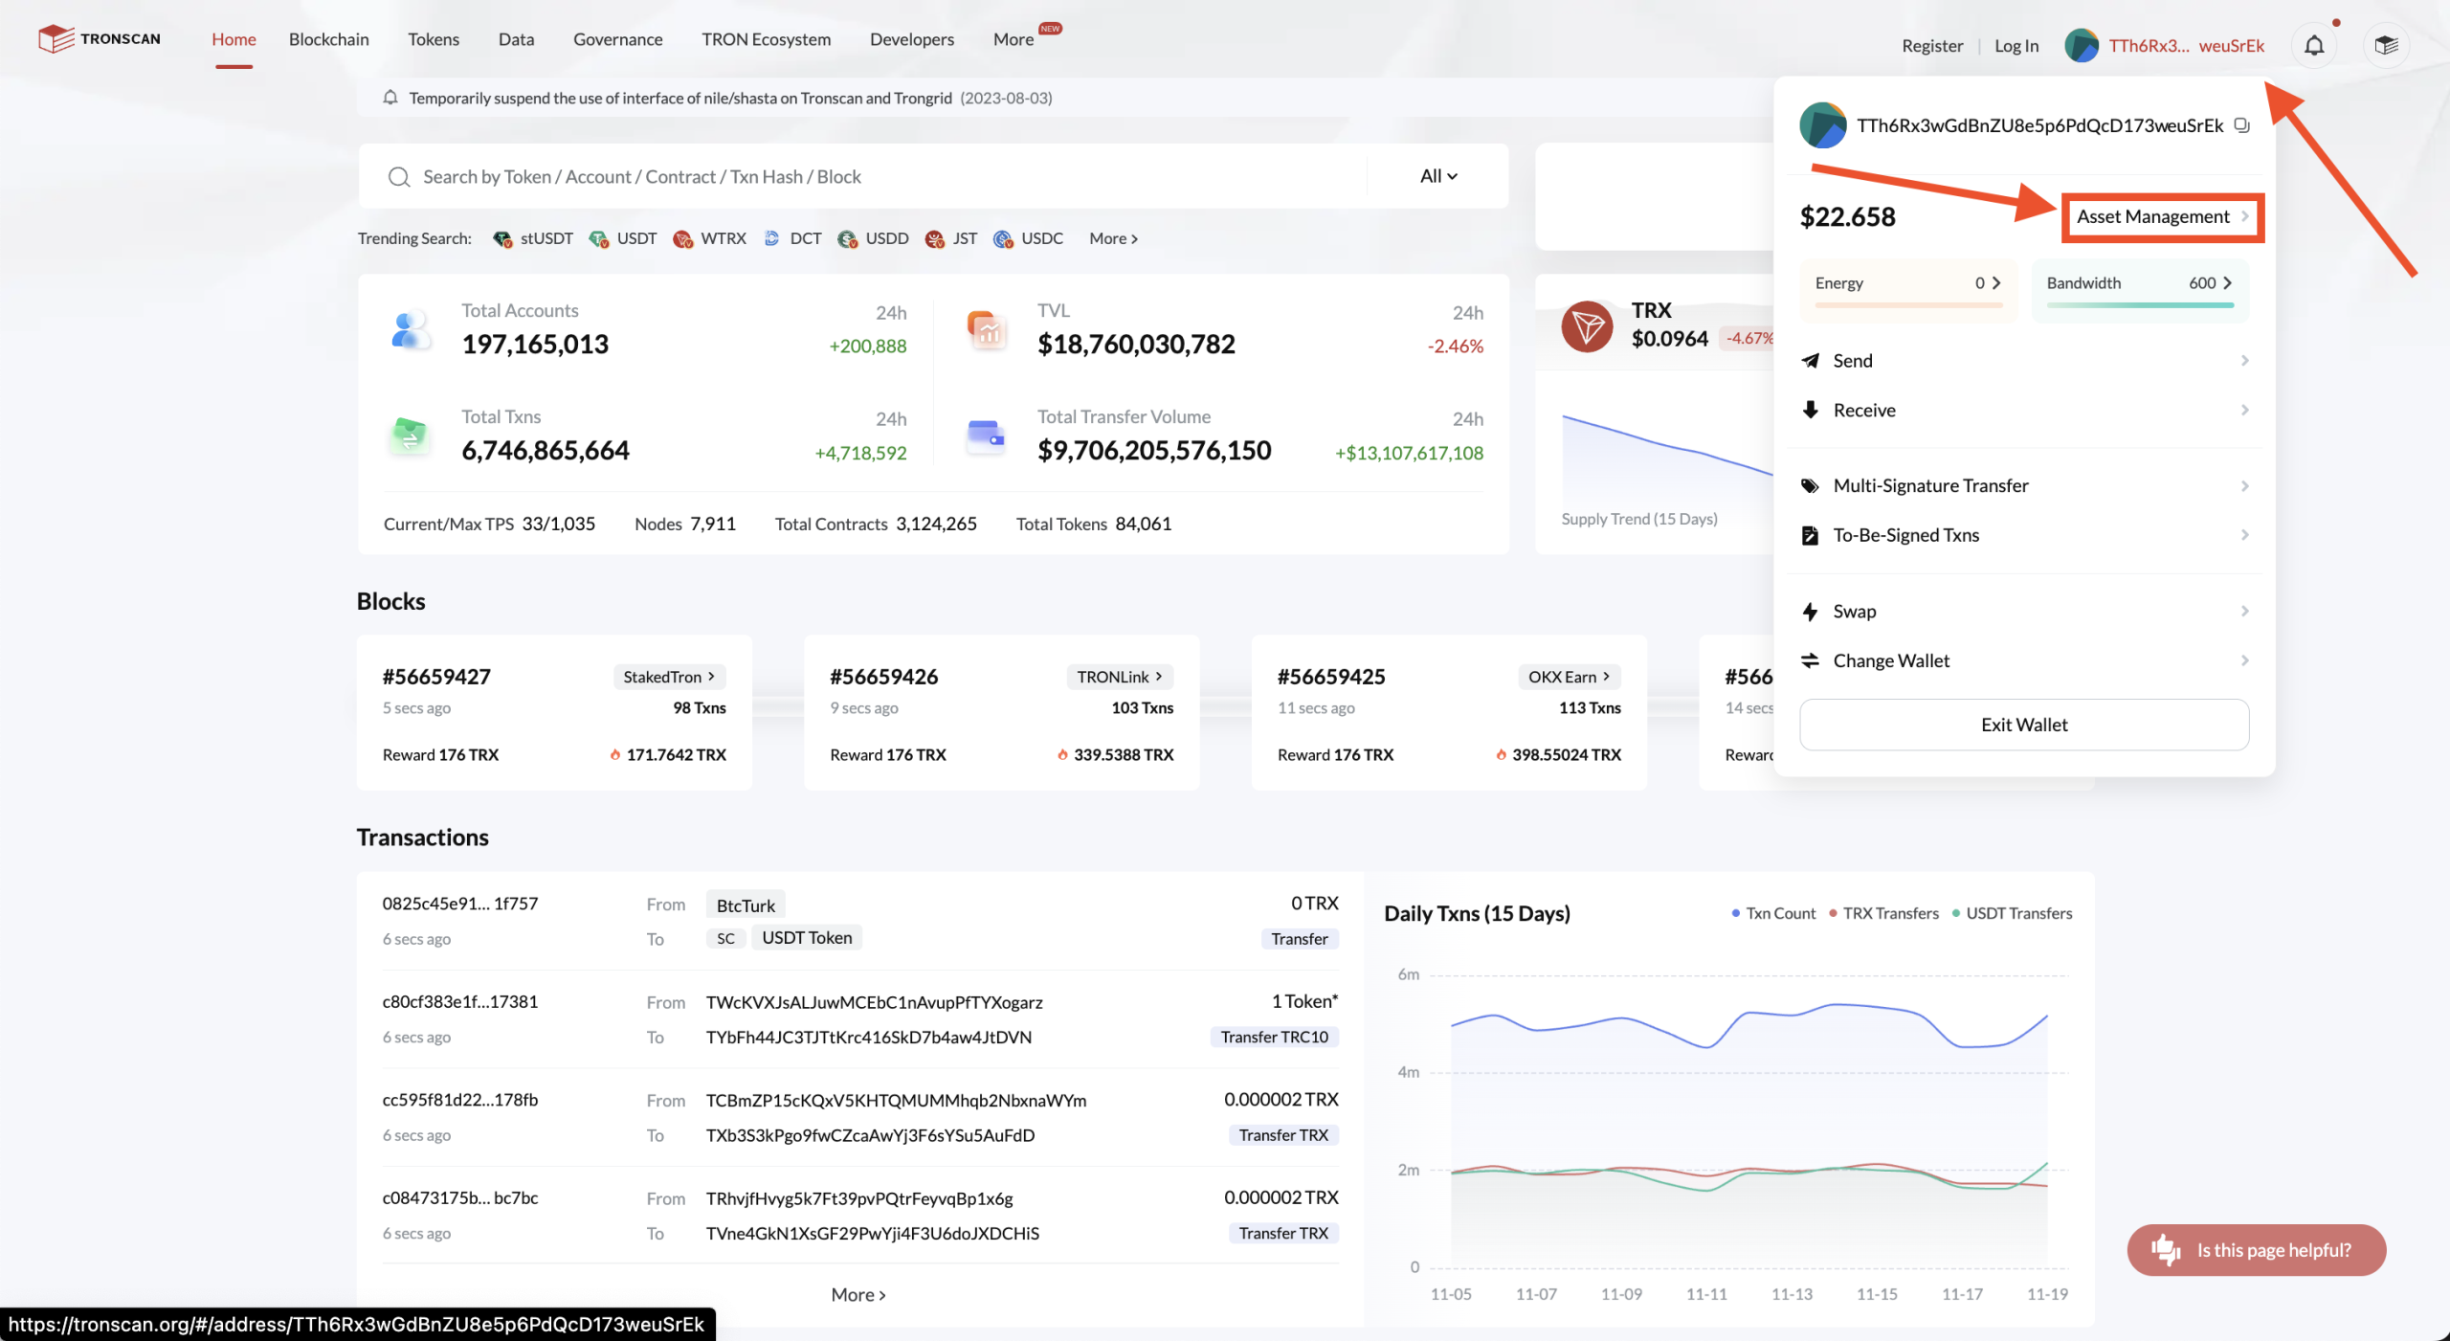Click the Bandwidth usage progress bar
2450x1341 pixels.
[x=2139, y=305]
